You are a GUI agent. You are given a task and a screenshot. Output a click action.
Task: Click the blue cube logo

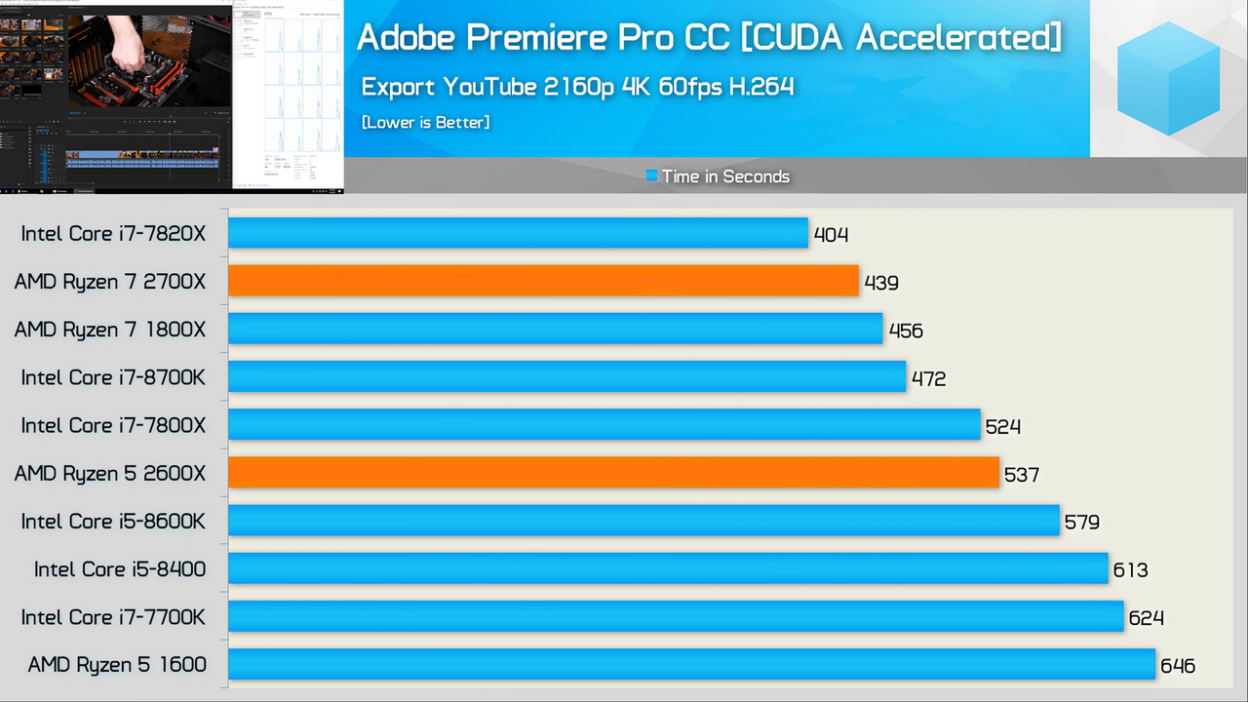coord(1168,79)
